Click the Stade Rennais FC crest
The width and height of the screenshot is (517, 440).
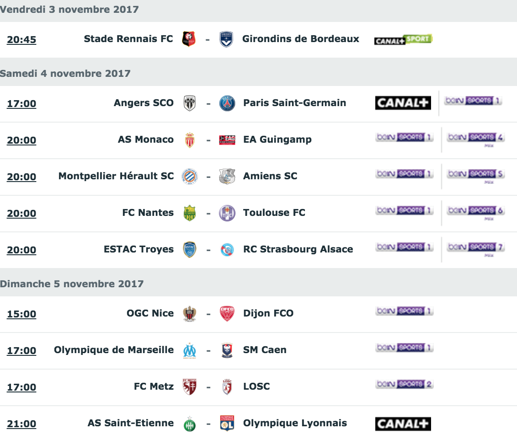tap(189, 39)
